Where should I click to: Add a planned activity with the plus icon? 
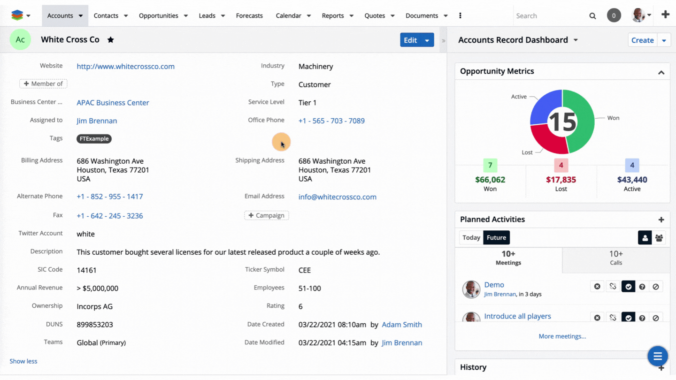(661, 220)
